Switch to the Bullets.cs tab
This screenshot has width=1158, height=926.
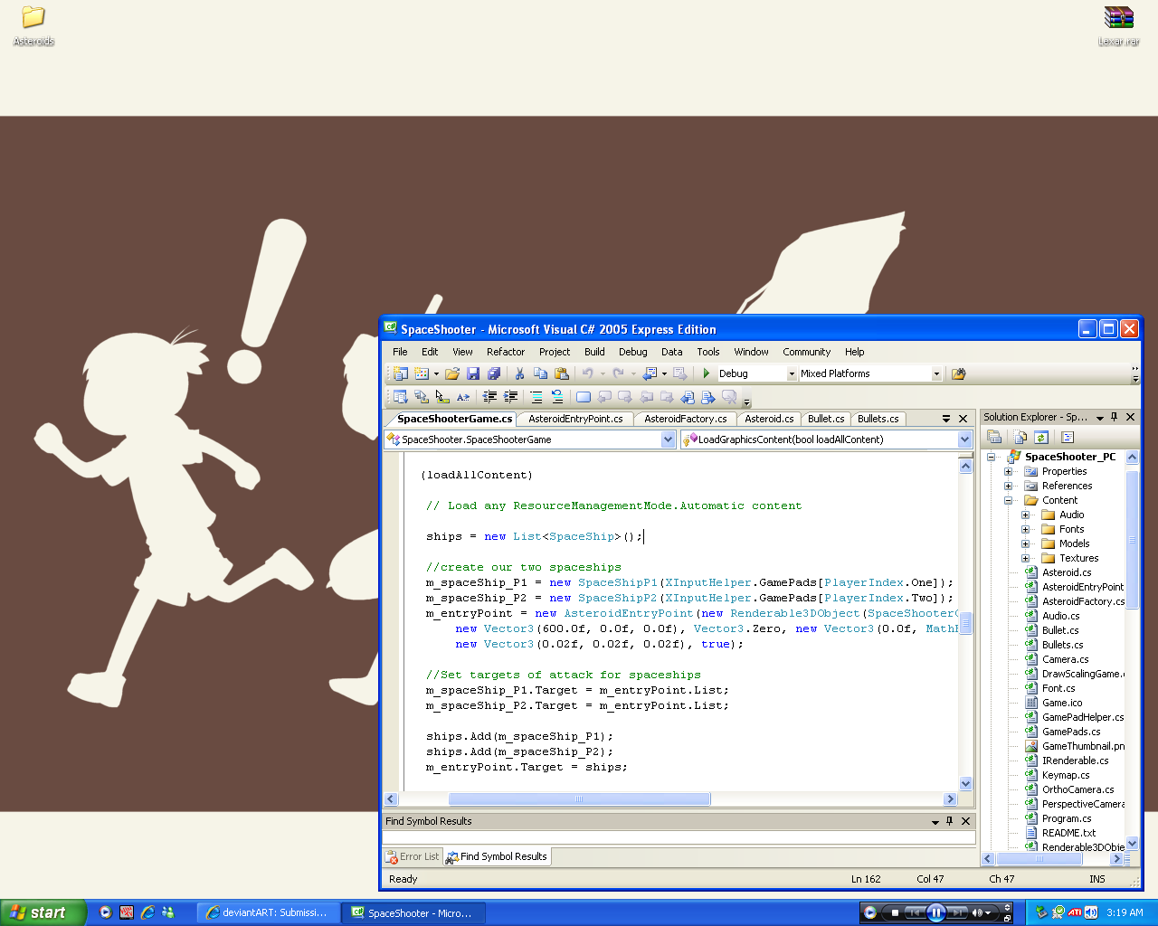pos(878,419)
